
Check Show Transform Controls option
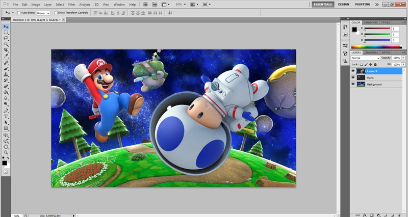click(56, 12)
